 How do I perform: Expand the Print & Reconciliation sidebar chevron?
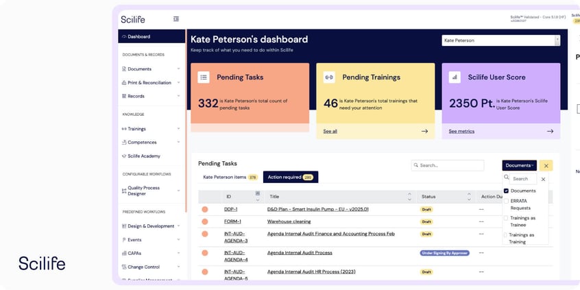pos(179,82)
